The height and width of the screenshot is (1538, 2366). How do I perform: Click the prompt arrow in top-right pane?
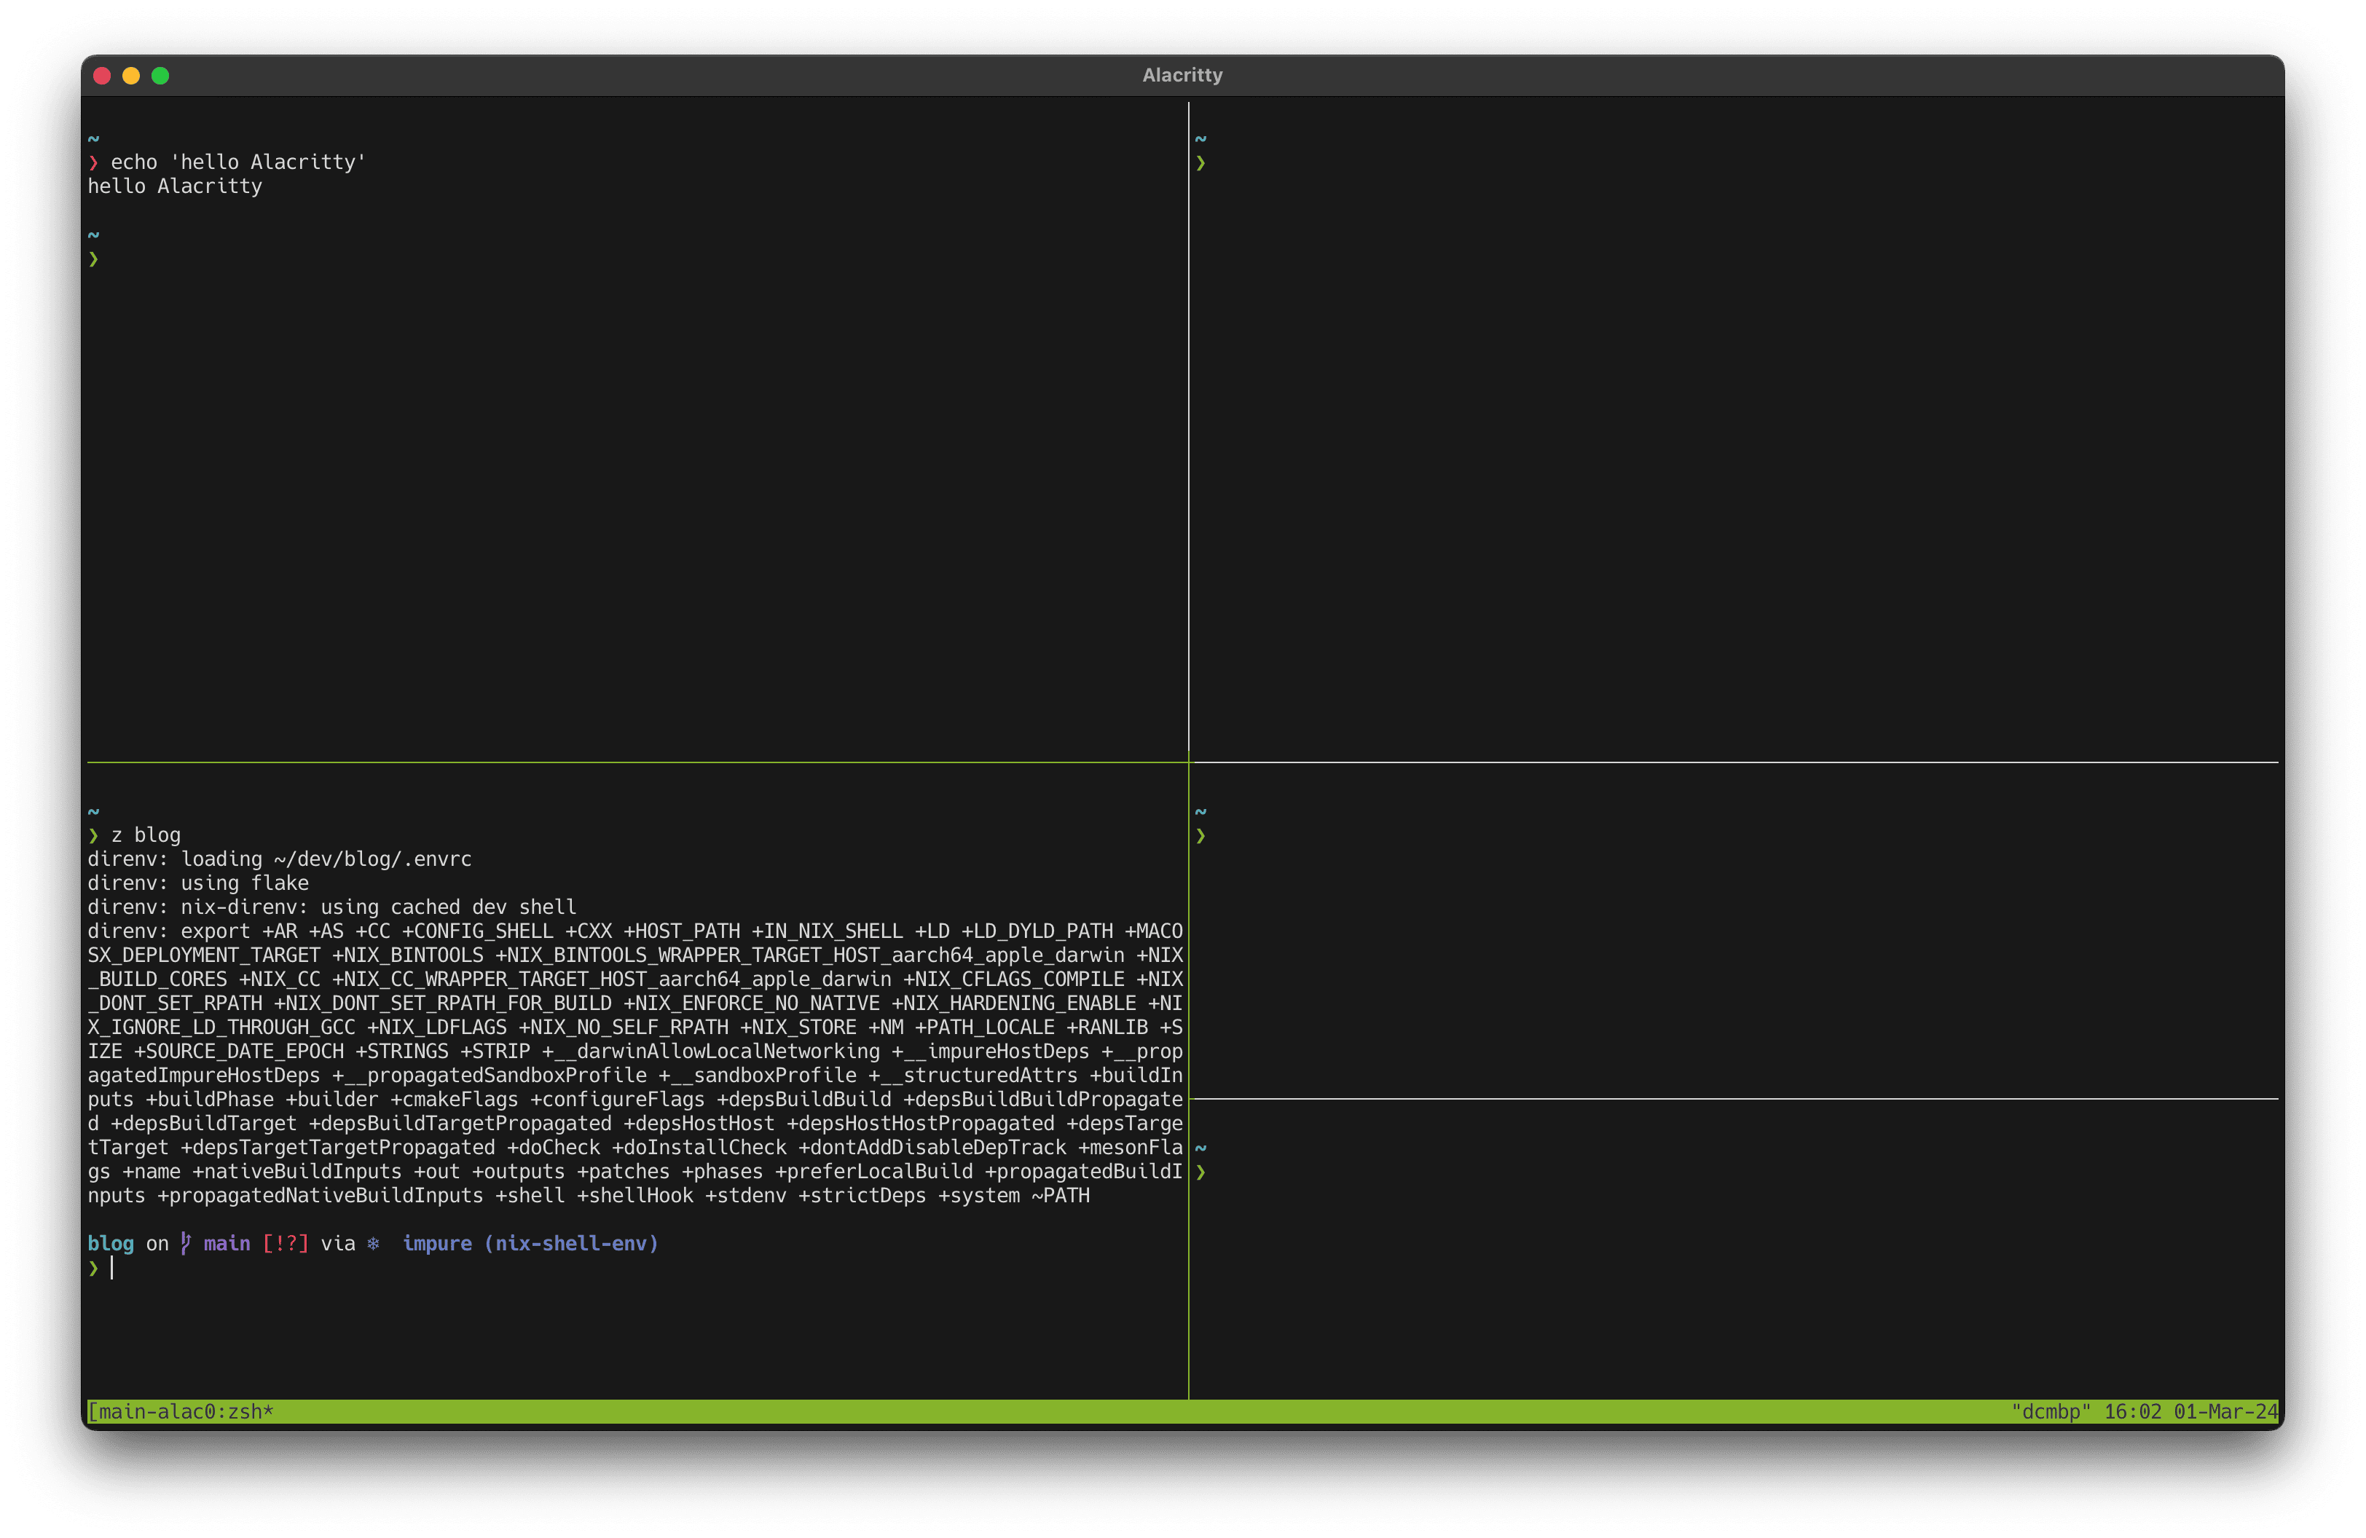tap(1201, 162)
